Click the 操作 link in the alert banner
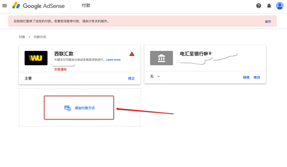Screen dimensions: 287x167 click(x=268, y=22)
